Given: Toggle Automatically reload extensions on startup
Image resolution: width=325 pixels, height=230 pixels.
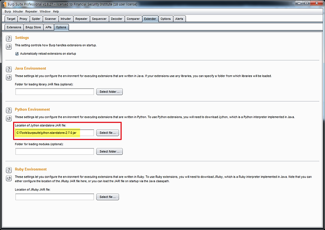Looking at the screenshot, I should pyautogui.click(x=17, y=54).
